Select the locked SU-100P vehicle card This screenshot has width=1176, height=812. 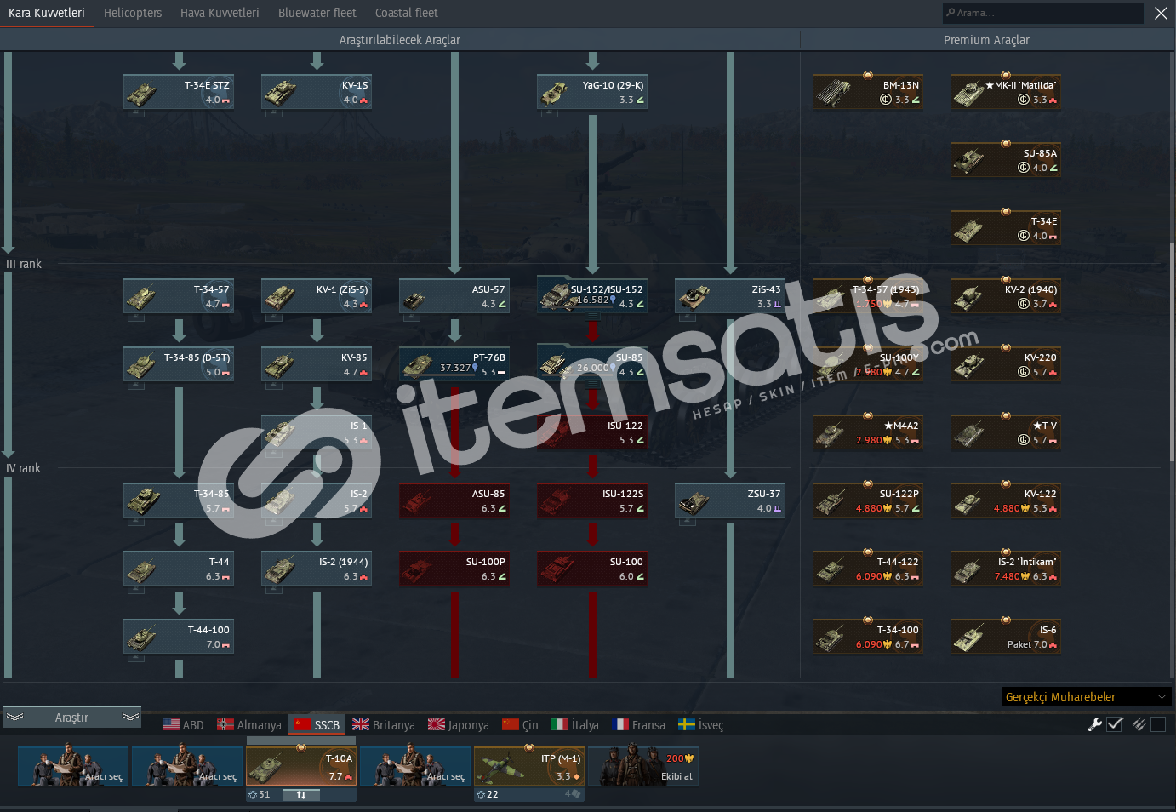click(454, 569)
